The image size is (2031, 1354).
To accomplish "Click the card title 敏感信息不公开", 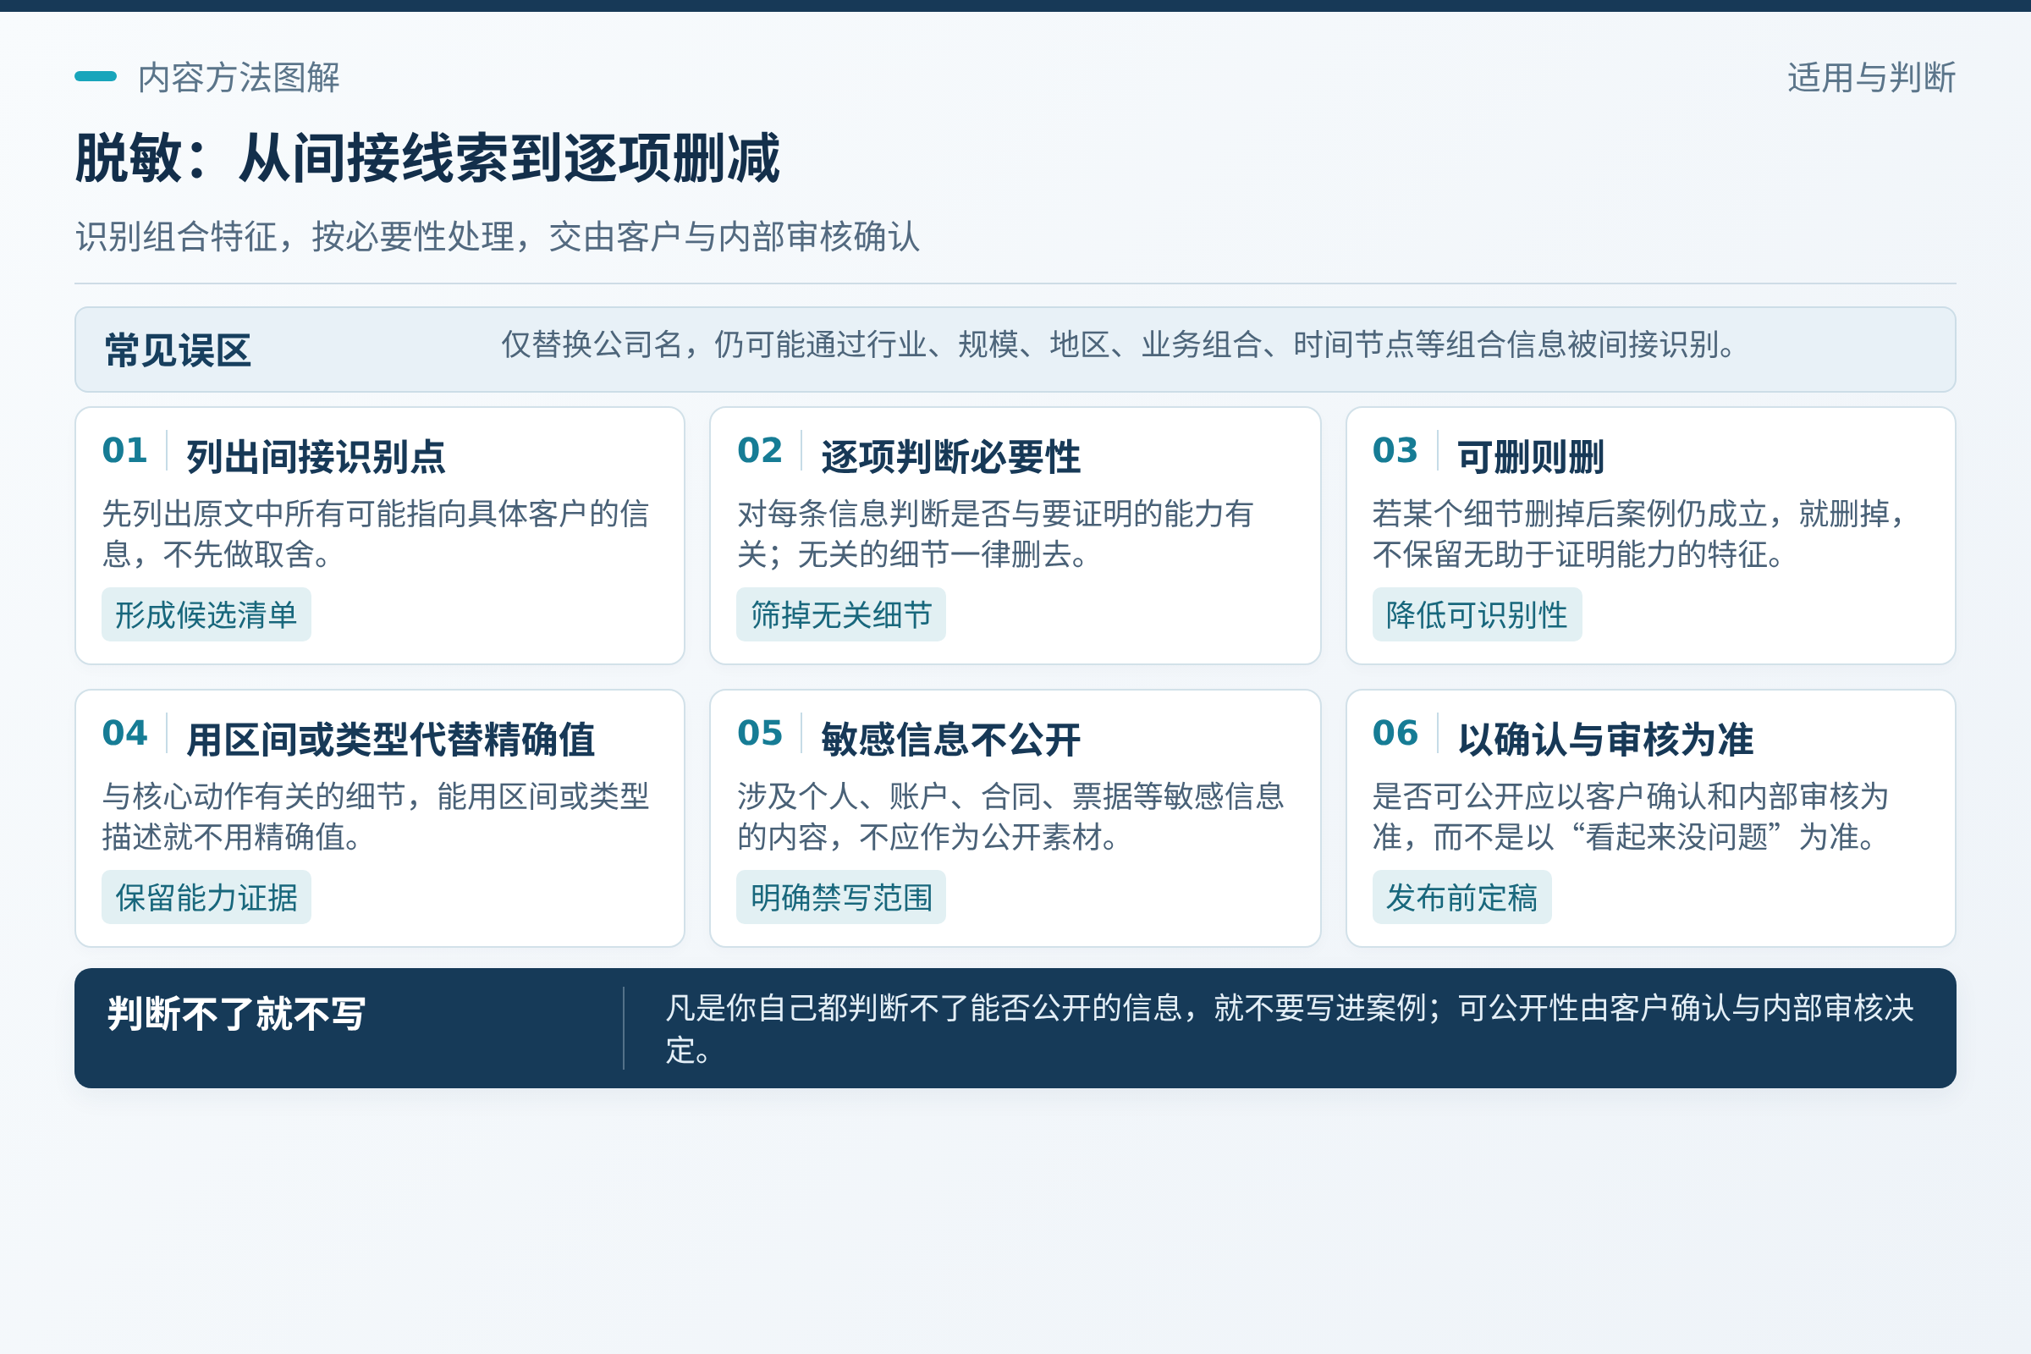I will coord(950,740).
